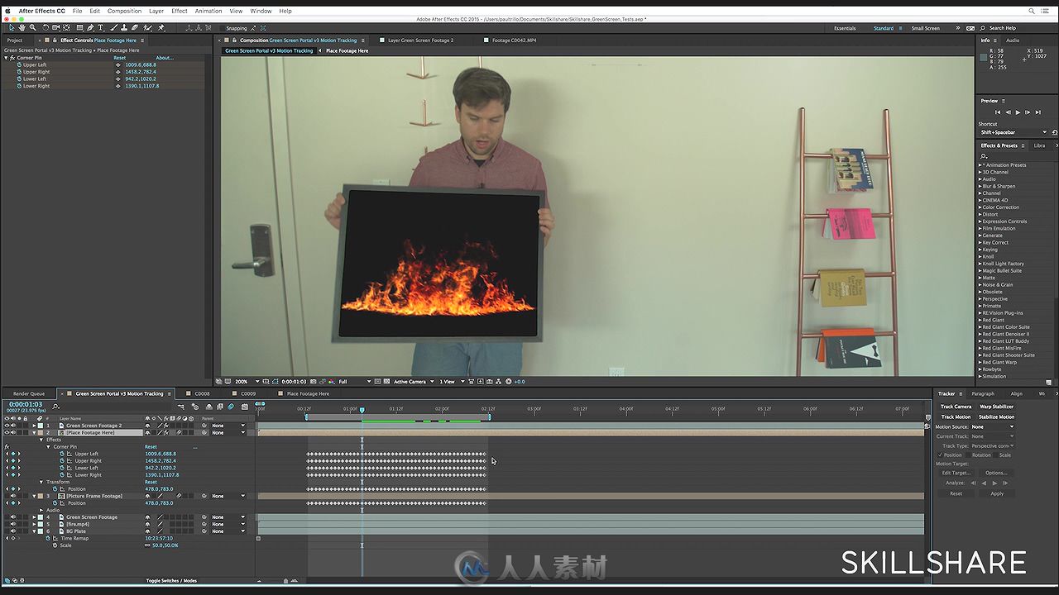Collapse the Place Footage Here layer
Image resolution: width=1059 pixels, height=595 pixels.
point(34,433)
